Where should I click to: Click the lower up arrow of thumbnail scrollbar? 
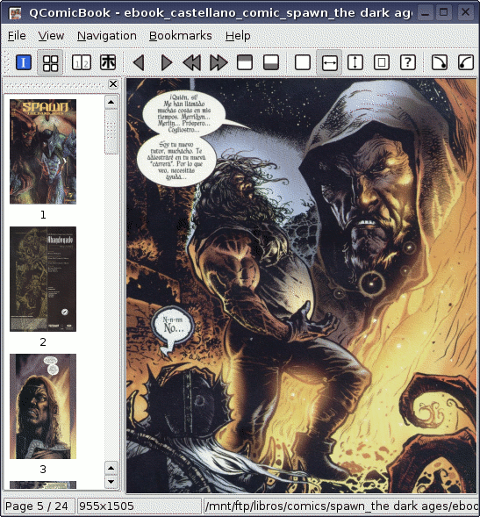tap(111, 468)
